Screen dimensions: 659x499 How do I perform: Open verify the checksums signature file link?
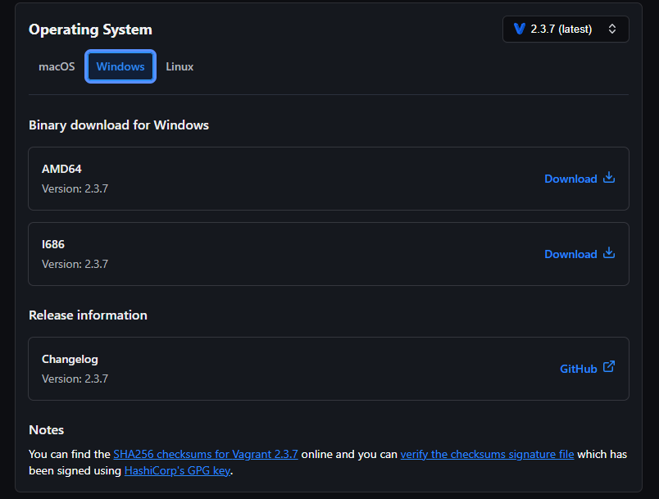pos(487,454)
